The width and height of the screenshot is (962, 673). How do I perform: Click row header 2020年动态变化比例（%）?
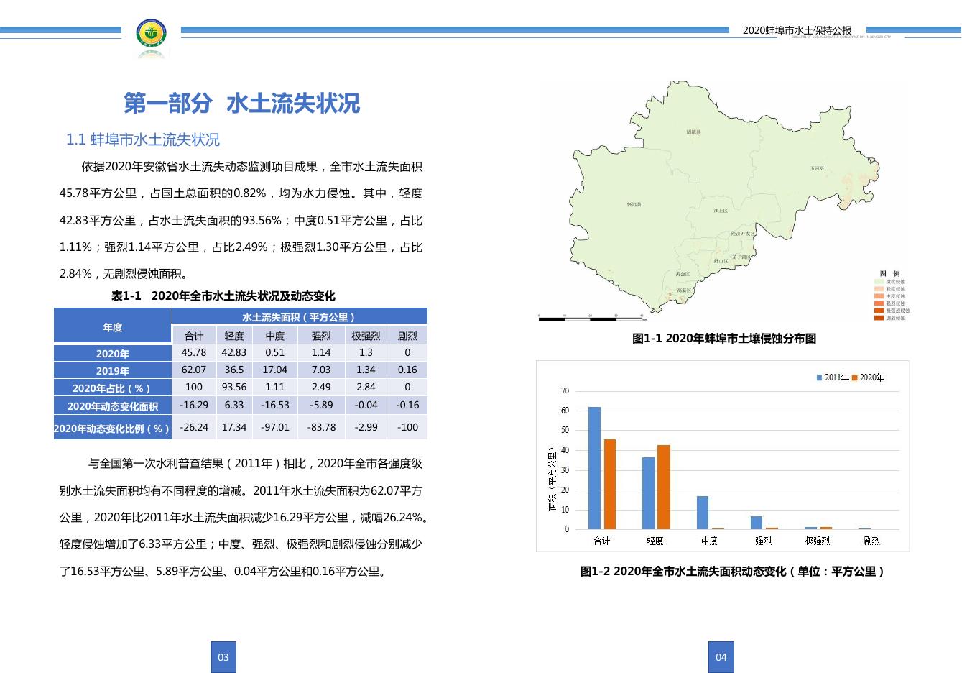[113, 429]
